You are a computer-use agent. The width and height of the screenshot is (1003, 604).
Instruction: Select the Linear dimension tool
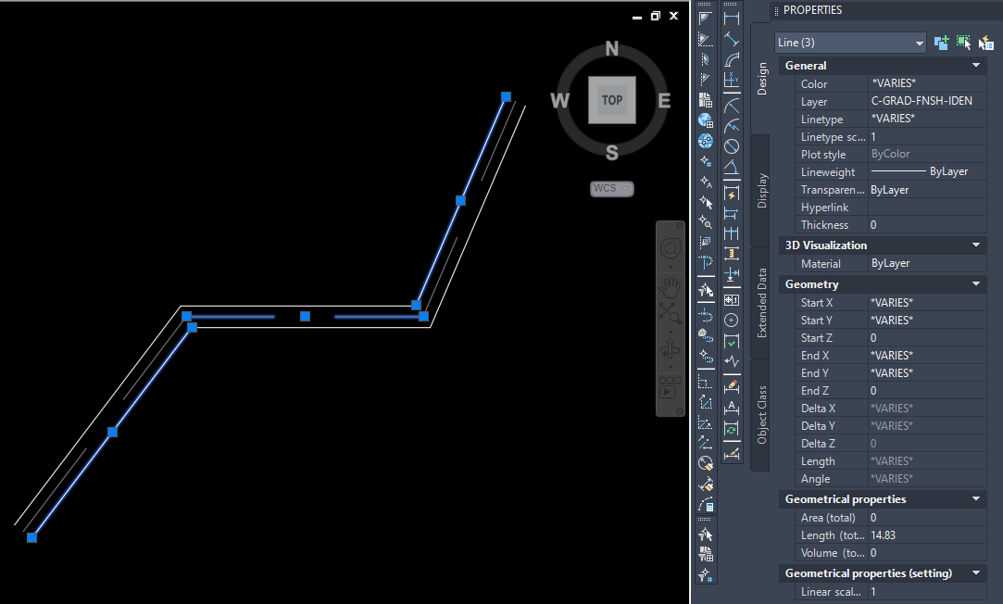coord(731,19)
